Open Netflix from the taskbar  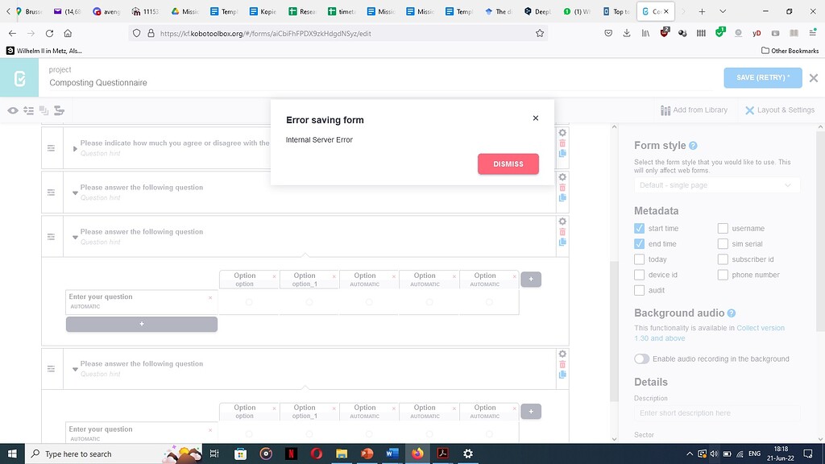click(x=291, y=454)
